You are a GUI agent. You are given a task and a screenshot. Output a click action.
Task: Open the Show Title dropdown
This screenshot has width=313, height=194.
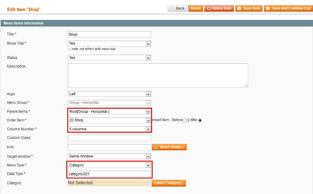[109, 43]
